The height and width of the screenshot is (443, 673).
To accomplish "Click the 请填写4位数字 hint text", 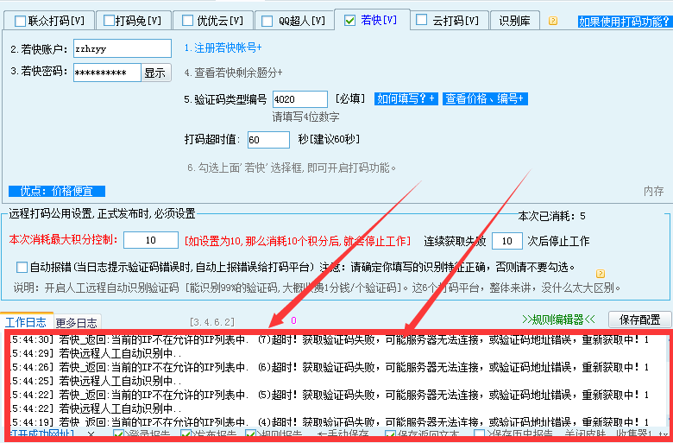I will 306,117.
